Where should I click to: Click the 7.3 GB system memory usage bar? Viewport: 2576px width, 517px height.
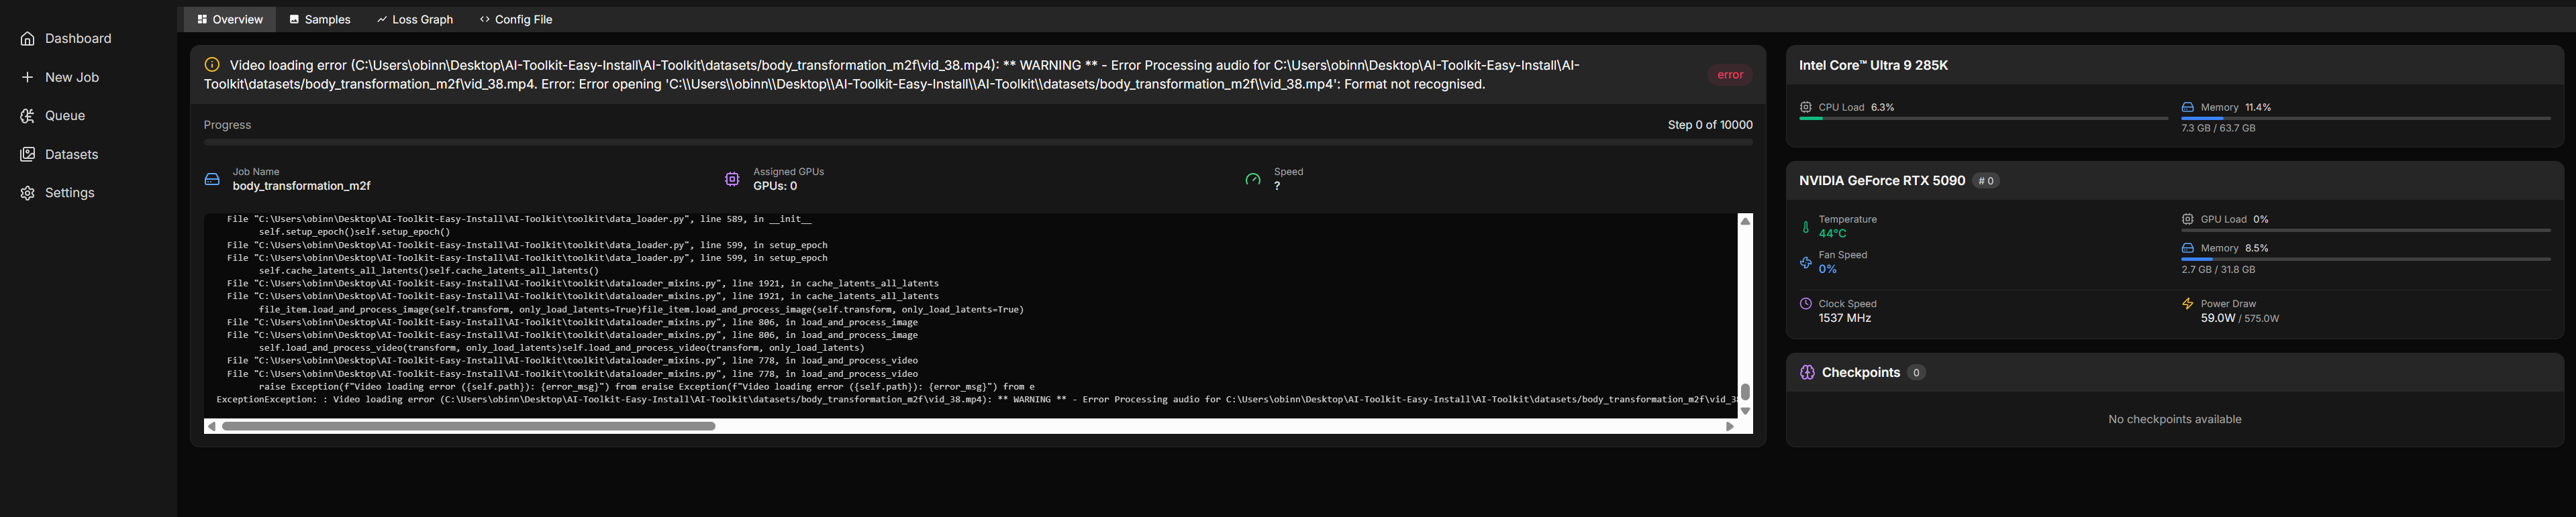point(2366,118)
